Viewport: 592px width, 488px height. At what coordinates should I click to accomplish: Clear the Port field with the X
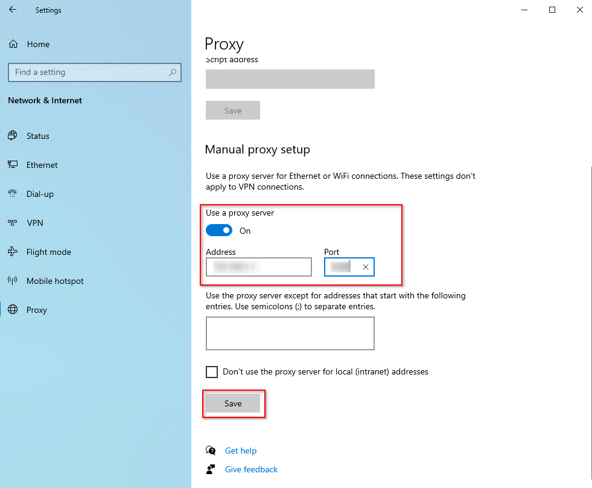click(365, 266)
